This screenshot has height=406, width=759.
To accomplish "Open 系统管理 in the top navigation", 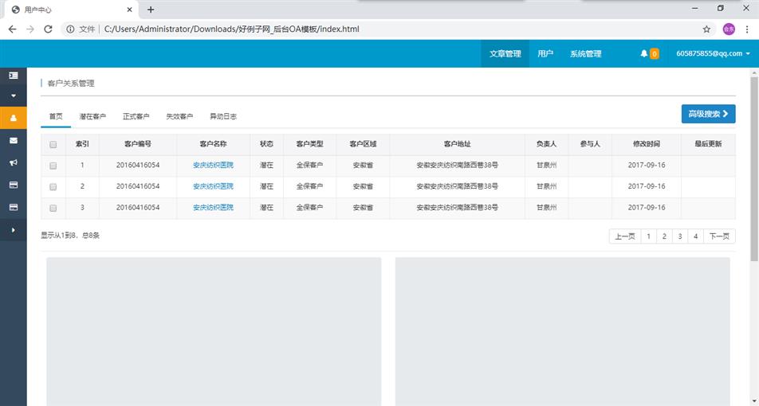I will pyautogui.click(x=585, y=54).
